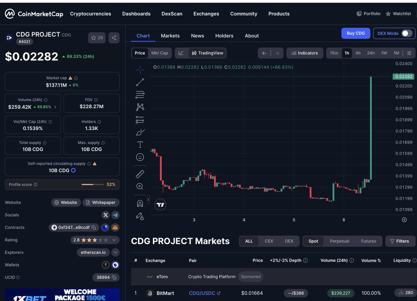Screen dimensions: 417x301
Task: Select the crosshair cursor tool
Action: click(140, 70)
